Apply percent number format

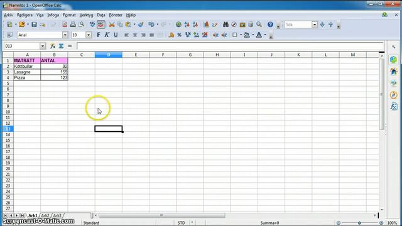180,35
